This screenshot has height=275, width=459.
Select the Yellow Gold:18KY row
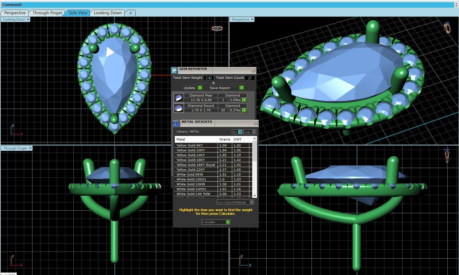click(x=213, y=160)
